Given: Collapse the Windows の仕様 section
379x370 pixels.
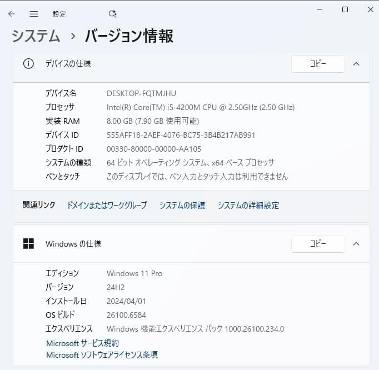Looking at the screenshot, I should 356,243.
